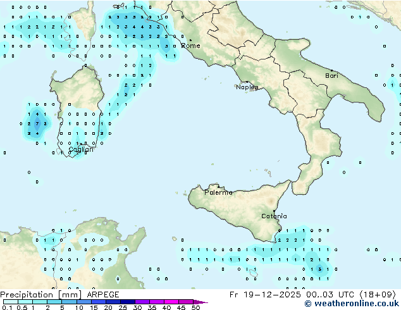The image size is (401, 310).
Task: Open the weatheronline.co.uk link
Action: coord(352,304)
